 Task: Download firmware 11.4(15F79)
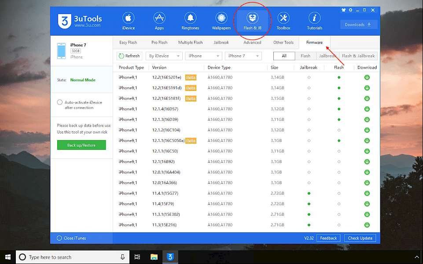pyautogui.click(x=367, y=204)
